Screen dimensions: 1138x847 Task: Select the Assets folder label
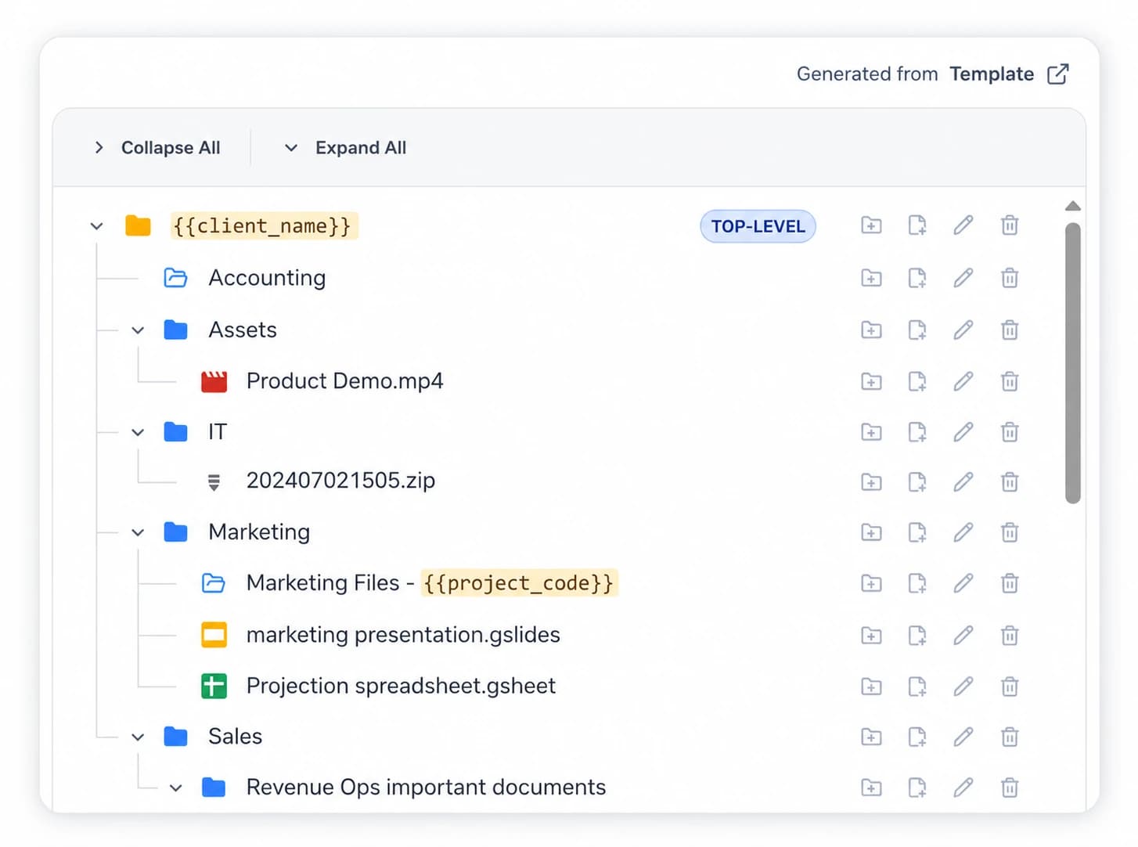coord(243,330)
